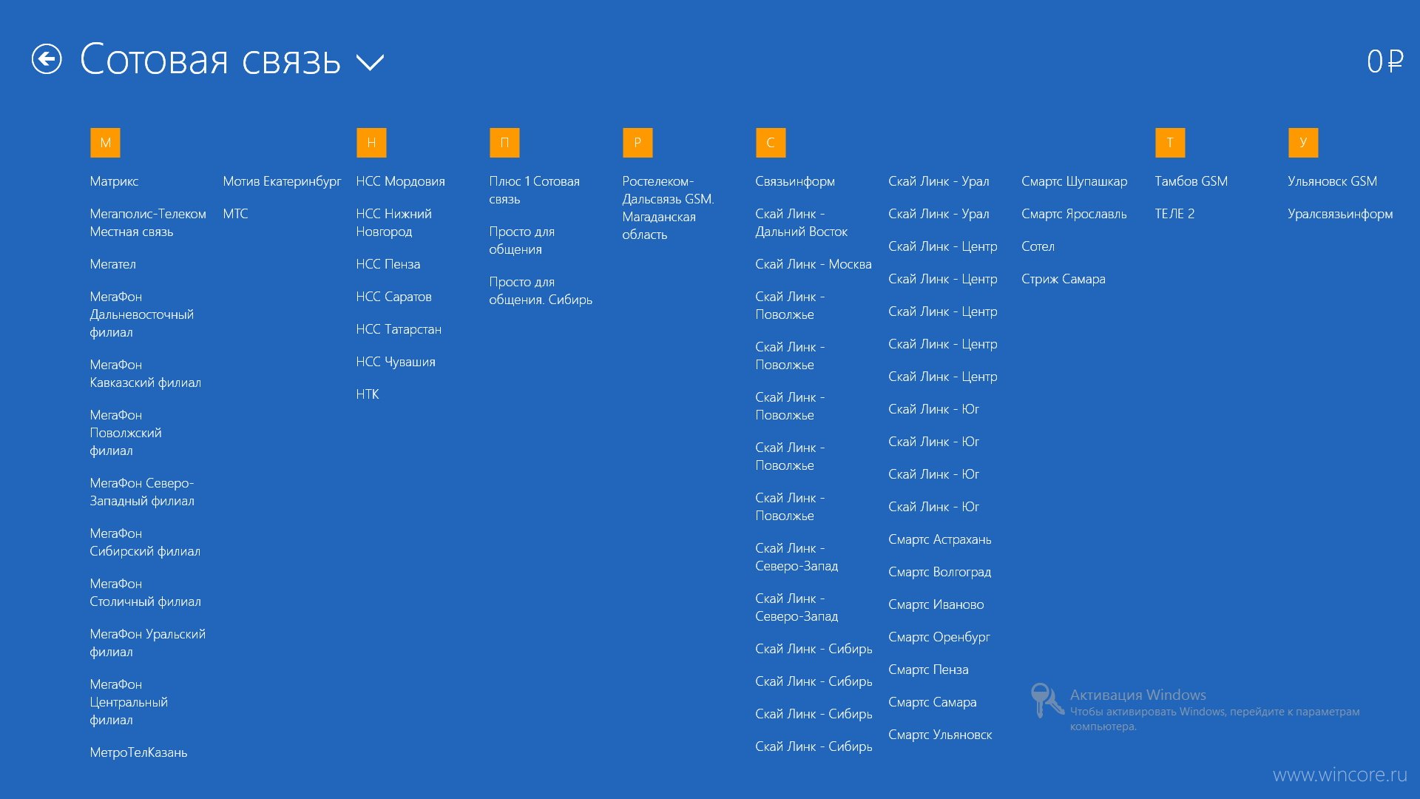Select Уралсвязьинформ

(1340, 214)
